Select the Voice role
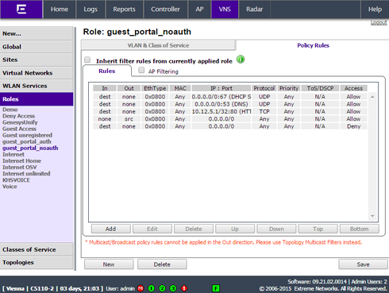The width and height of the screenshot is (389, 293). (10, 187)
